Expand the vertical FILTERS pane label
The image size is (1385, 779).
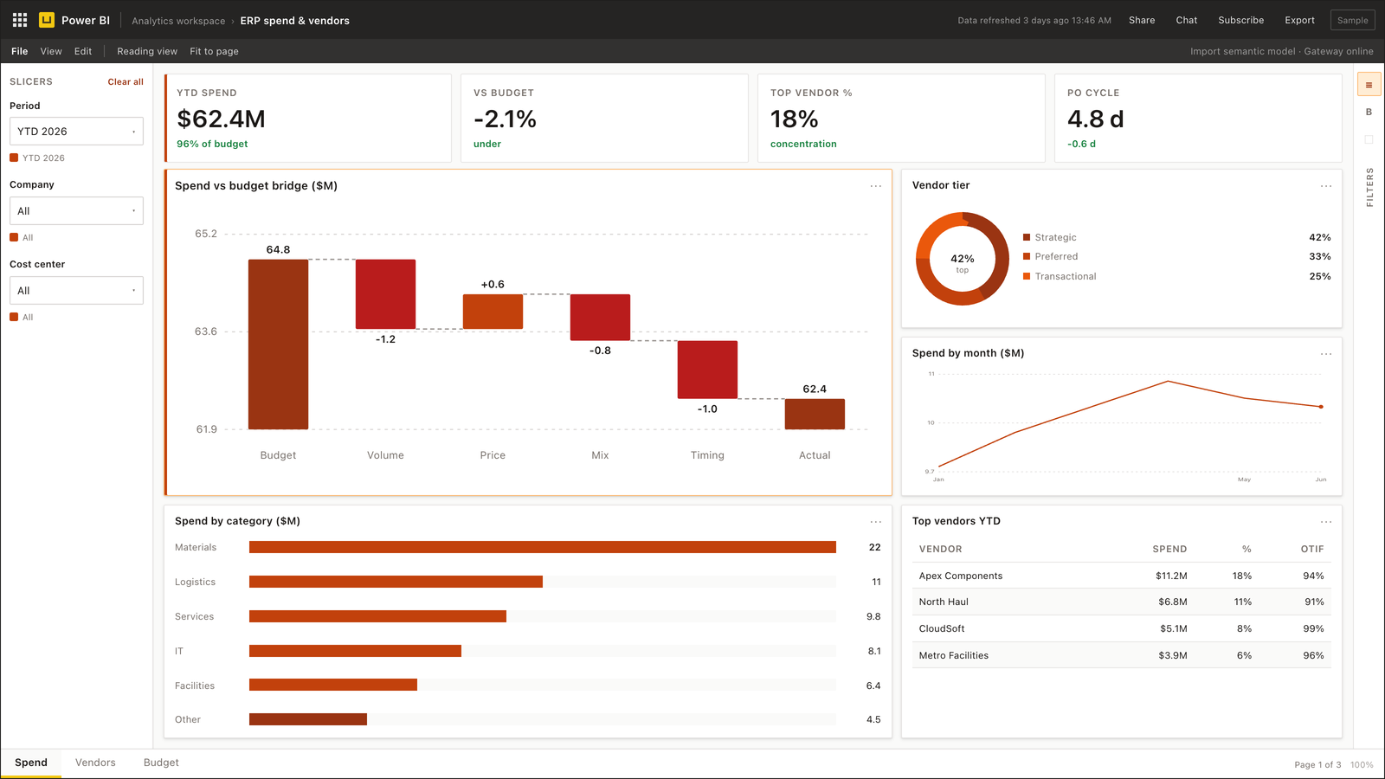click(1369, 187)
